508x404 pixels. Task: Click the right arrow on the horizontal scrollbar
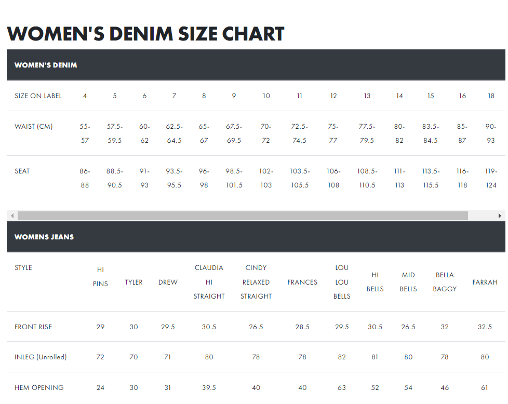pyautogui.click(x=500, y=216)
